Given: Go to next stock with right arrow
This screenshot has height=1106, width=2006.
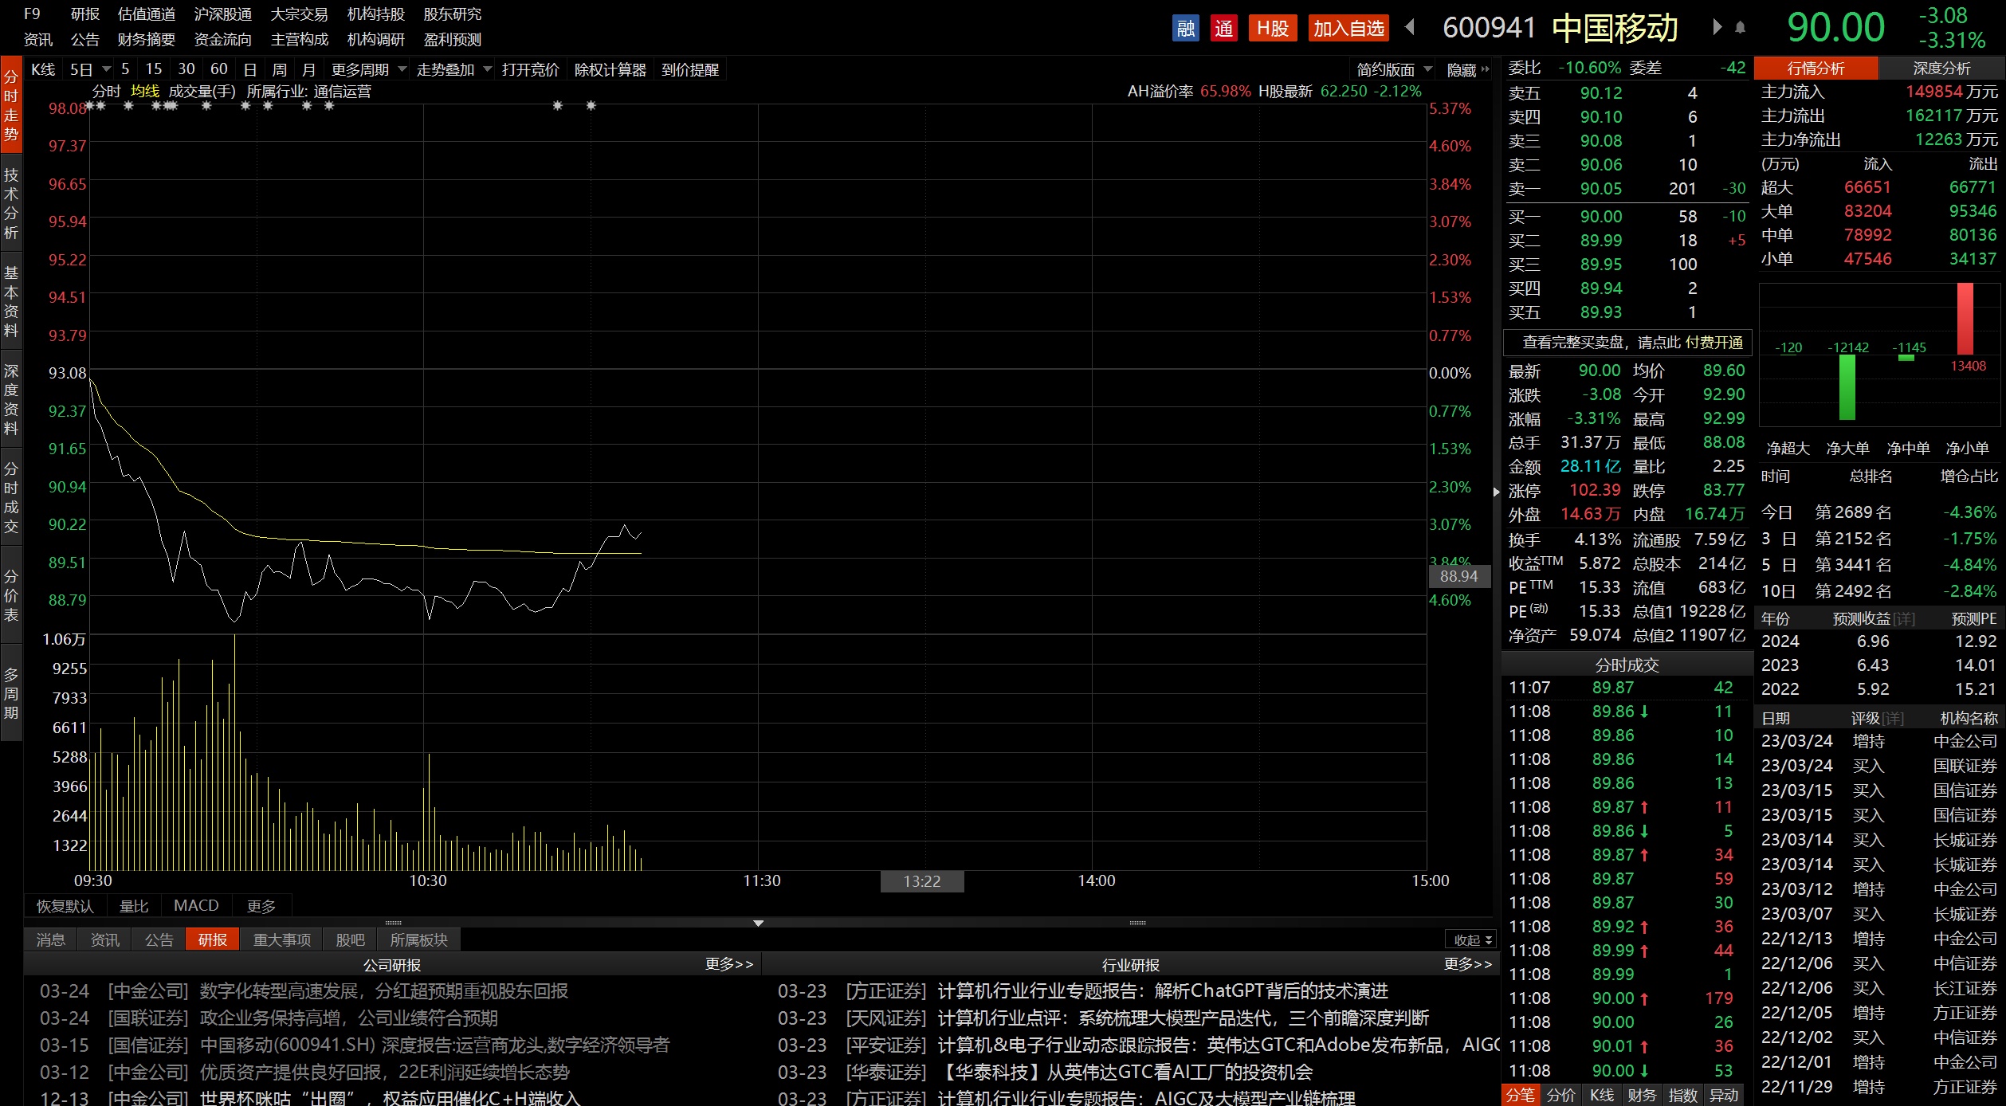Looking at the screenshot, I should coord(1716,27).
